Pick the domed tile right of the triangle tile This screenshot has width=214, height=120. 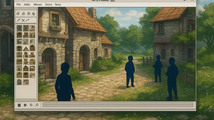[x=32, y=48]
